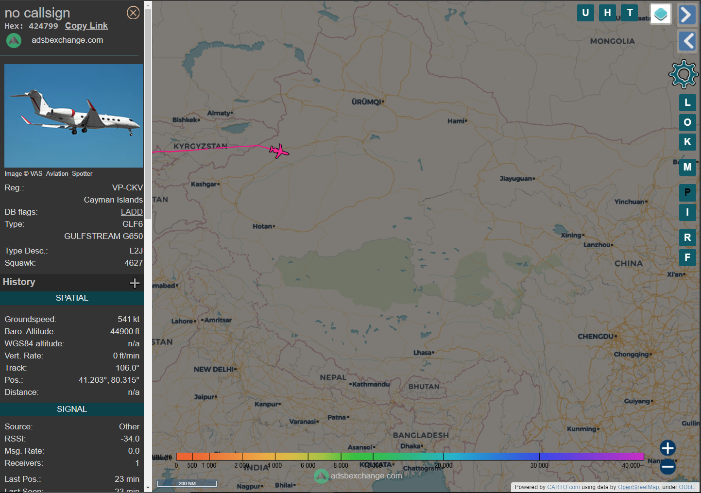
Task: Click the GULFSTREAM G650 type text
Action: tap(103, 236)
